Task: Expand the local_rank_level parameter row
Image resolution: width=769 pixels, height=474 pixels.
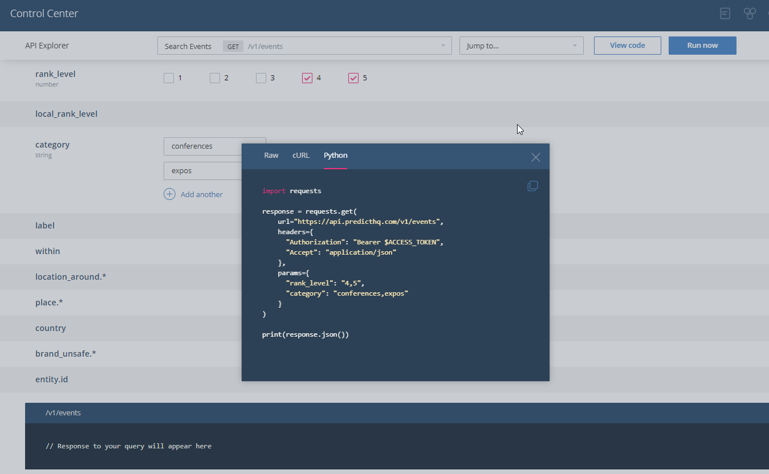Action: 384,114
